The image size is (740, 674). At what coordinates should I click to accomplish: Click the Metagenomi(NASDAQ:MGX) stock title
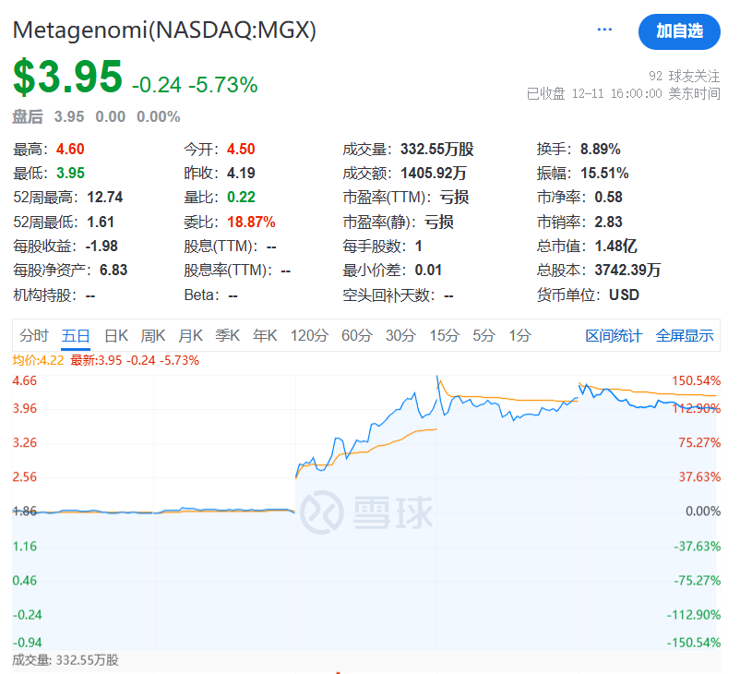(x=164, y=30)
